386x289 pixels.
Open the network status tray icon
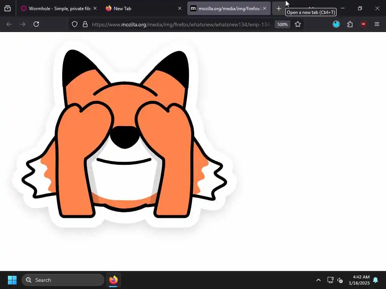(x=330, y=280)
